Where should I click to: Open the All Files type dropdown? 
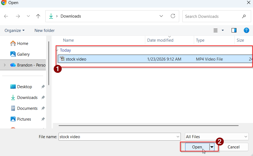point(216,137)
